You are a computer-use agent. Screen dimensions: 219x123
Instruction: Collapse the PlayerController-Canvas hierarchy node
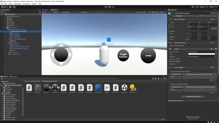click(8, 30)
